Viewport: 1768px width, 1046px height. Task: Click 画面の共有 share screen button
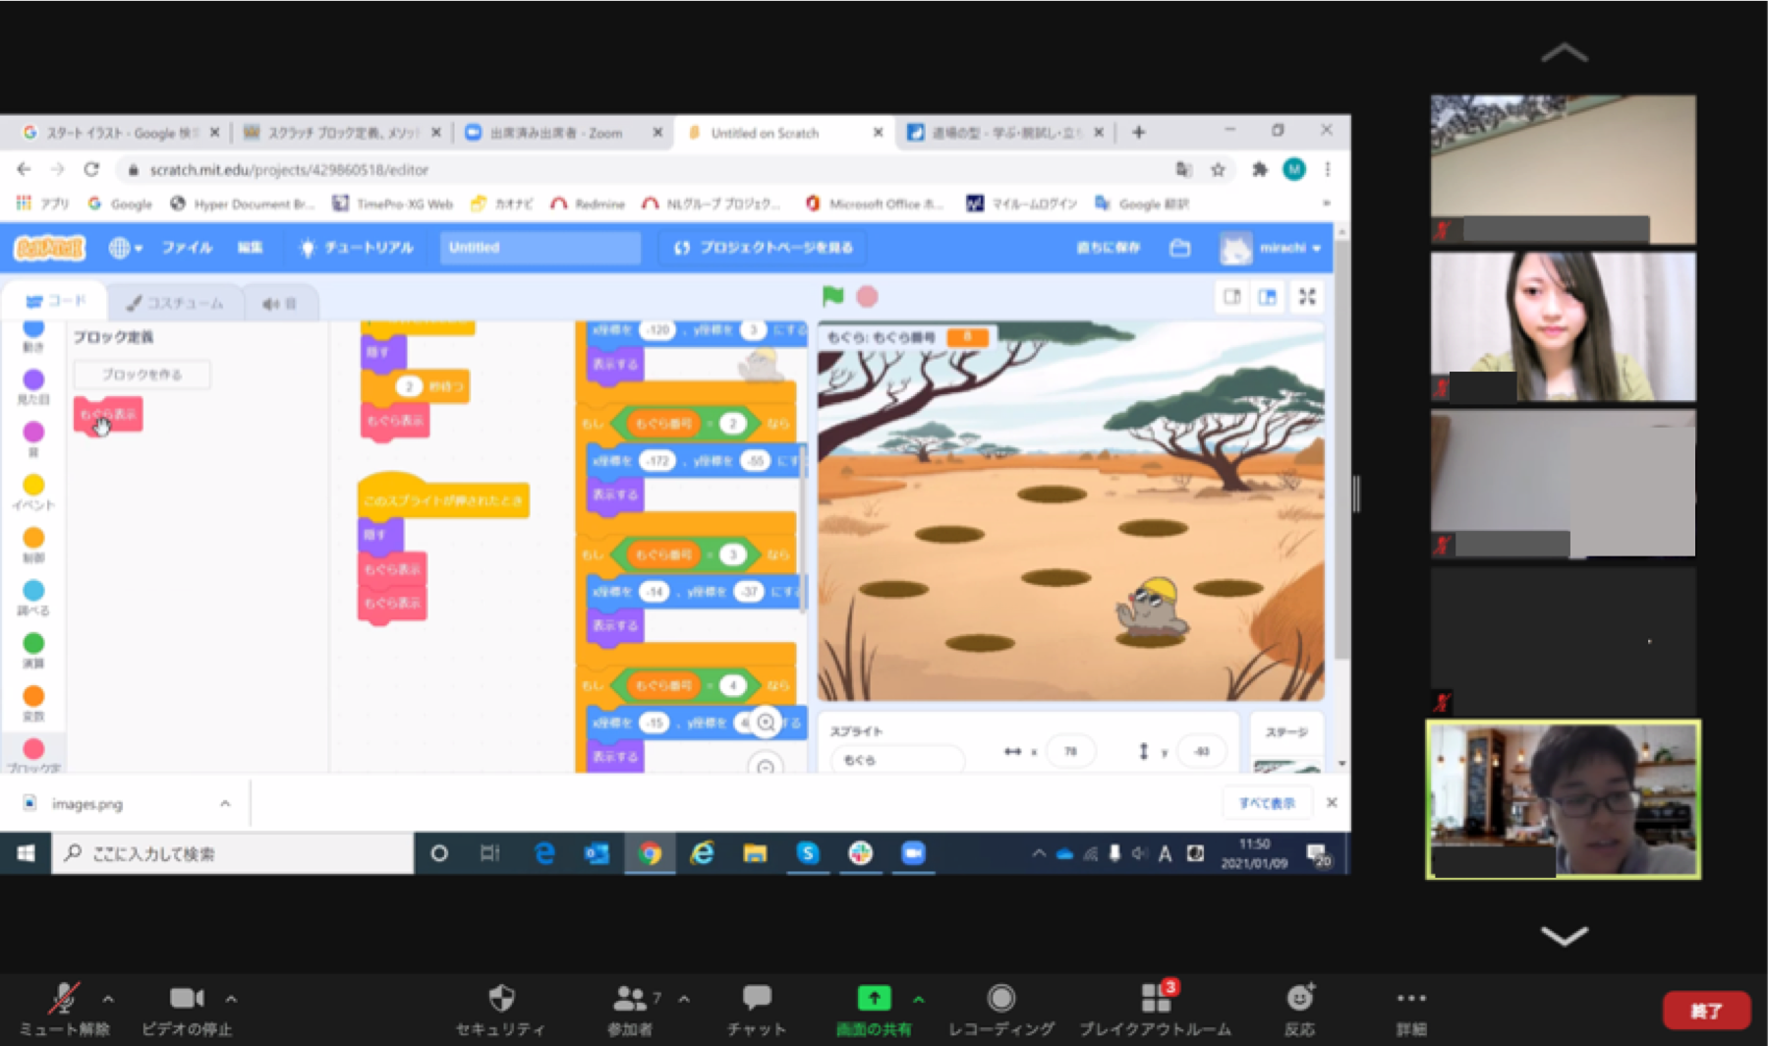(x=874, y=1009)
